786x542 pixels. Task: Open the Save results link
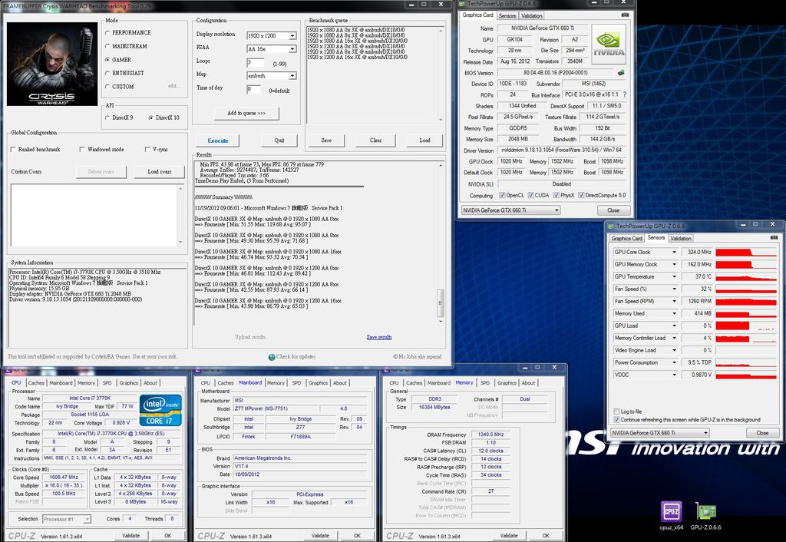379,337
